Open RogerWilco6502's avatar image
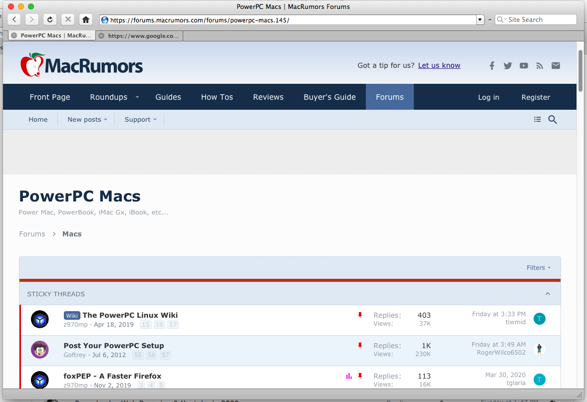This screenshot has height=402, width=587. point(539,349)
